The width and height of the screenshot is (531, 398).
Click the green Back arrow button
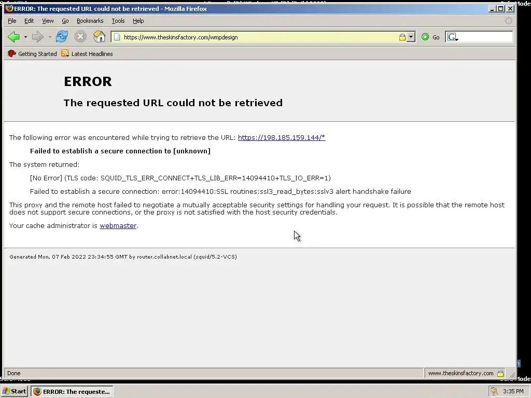[x=14, y=37]
